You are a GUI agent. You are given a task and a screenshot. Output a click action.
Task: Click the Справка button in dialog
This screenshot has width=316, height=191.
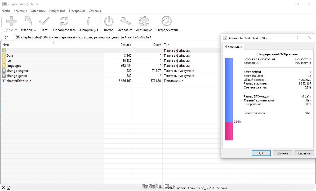point(304,153)
